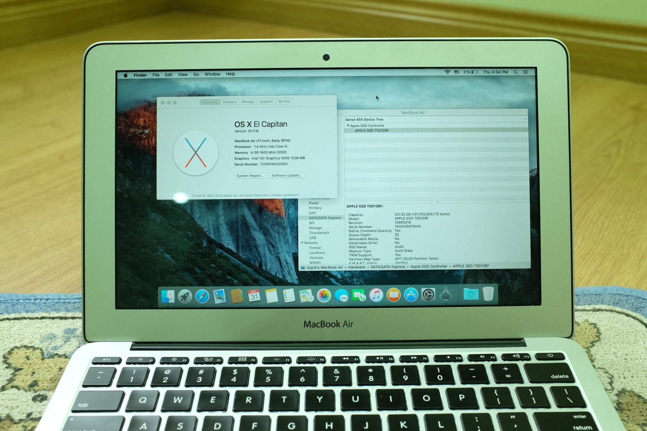Open the Trash in the dock
The height and width of the screenshot is (431, 647).
pyautogui.click(x=488, y=293)
